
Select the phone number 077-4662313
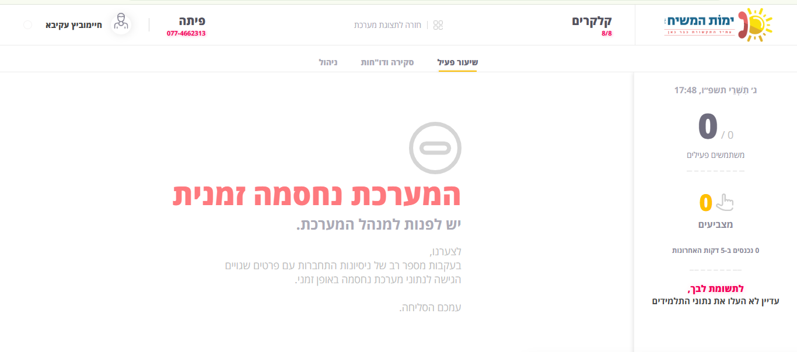(186, 33)
